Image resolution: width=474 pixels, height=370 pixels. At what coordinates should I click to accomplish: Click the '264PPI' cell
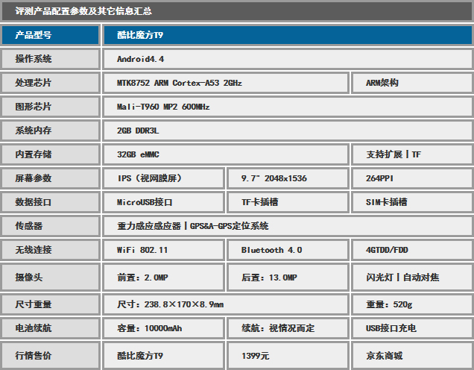pyautogui.click(x=412, y=178)
